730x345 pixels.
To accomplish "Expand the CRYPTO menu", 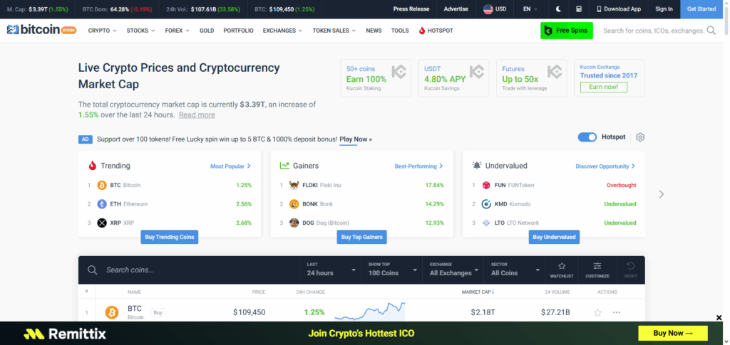I will [x=103, y=31].
